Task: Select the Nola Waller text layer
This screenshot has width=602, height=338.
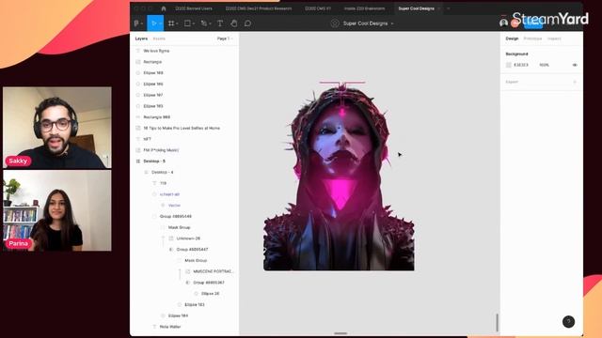Action: [x=170, y=327]
